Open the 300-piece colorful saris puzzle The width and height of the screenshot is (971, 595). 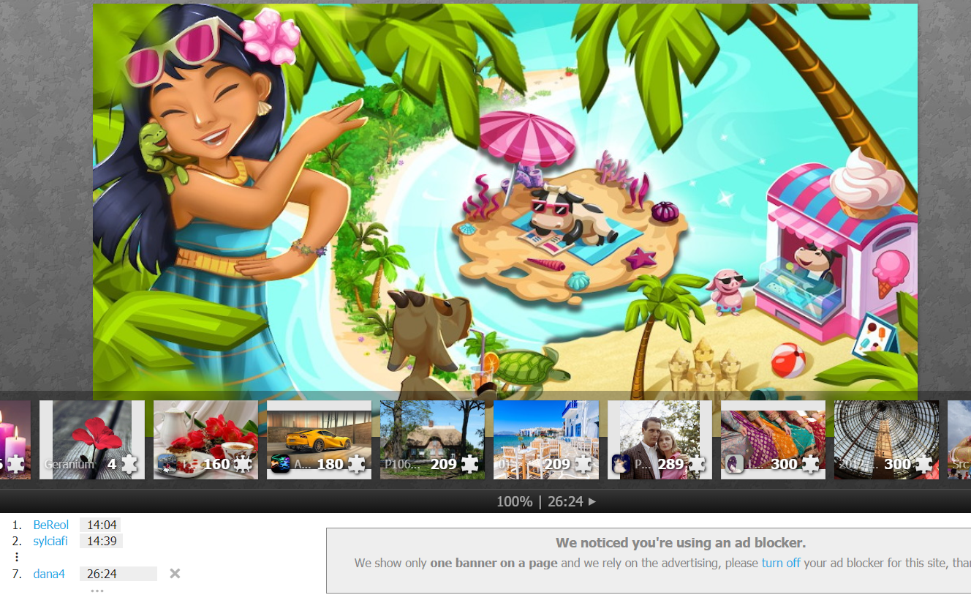(x=773, y=440)
